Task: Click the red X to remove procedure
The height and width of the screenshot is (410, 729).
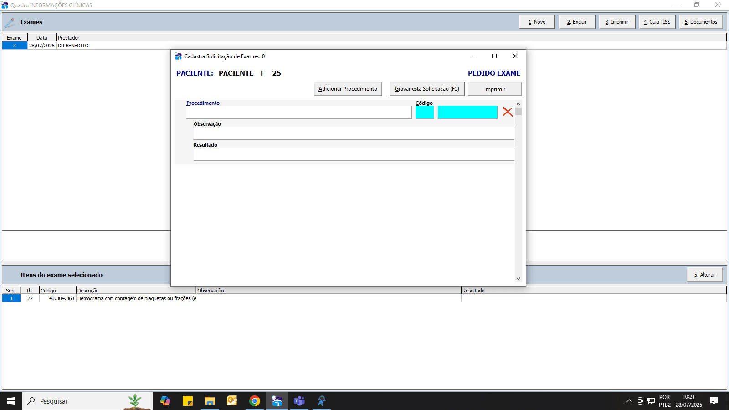Action: click(x=508, y=112)
